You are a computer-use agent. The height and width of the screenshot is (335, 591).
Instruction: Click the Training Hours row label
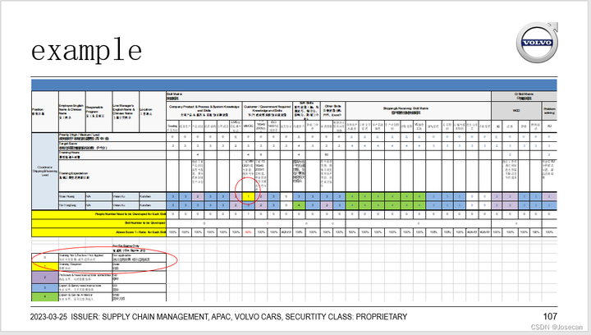pos(112,155)
